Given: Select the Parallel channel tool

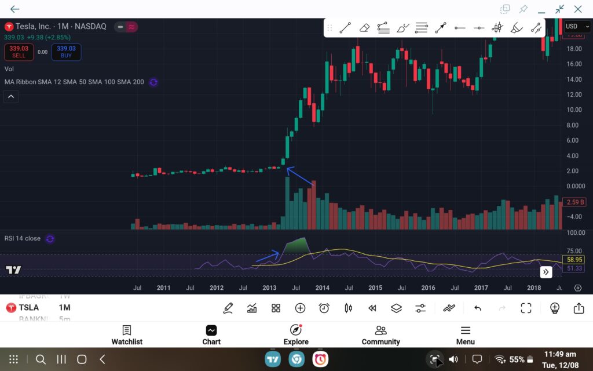Looking at the screenshot, I should point(536,28).
